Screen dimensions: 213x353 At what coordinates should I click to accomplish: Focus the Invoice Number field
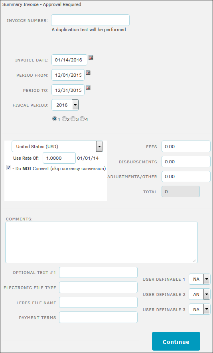tap(90, 20)
